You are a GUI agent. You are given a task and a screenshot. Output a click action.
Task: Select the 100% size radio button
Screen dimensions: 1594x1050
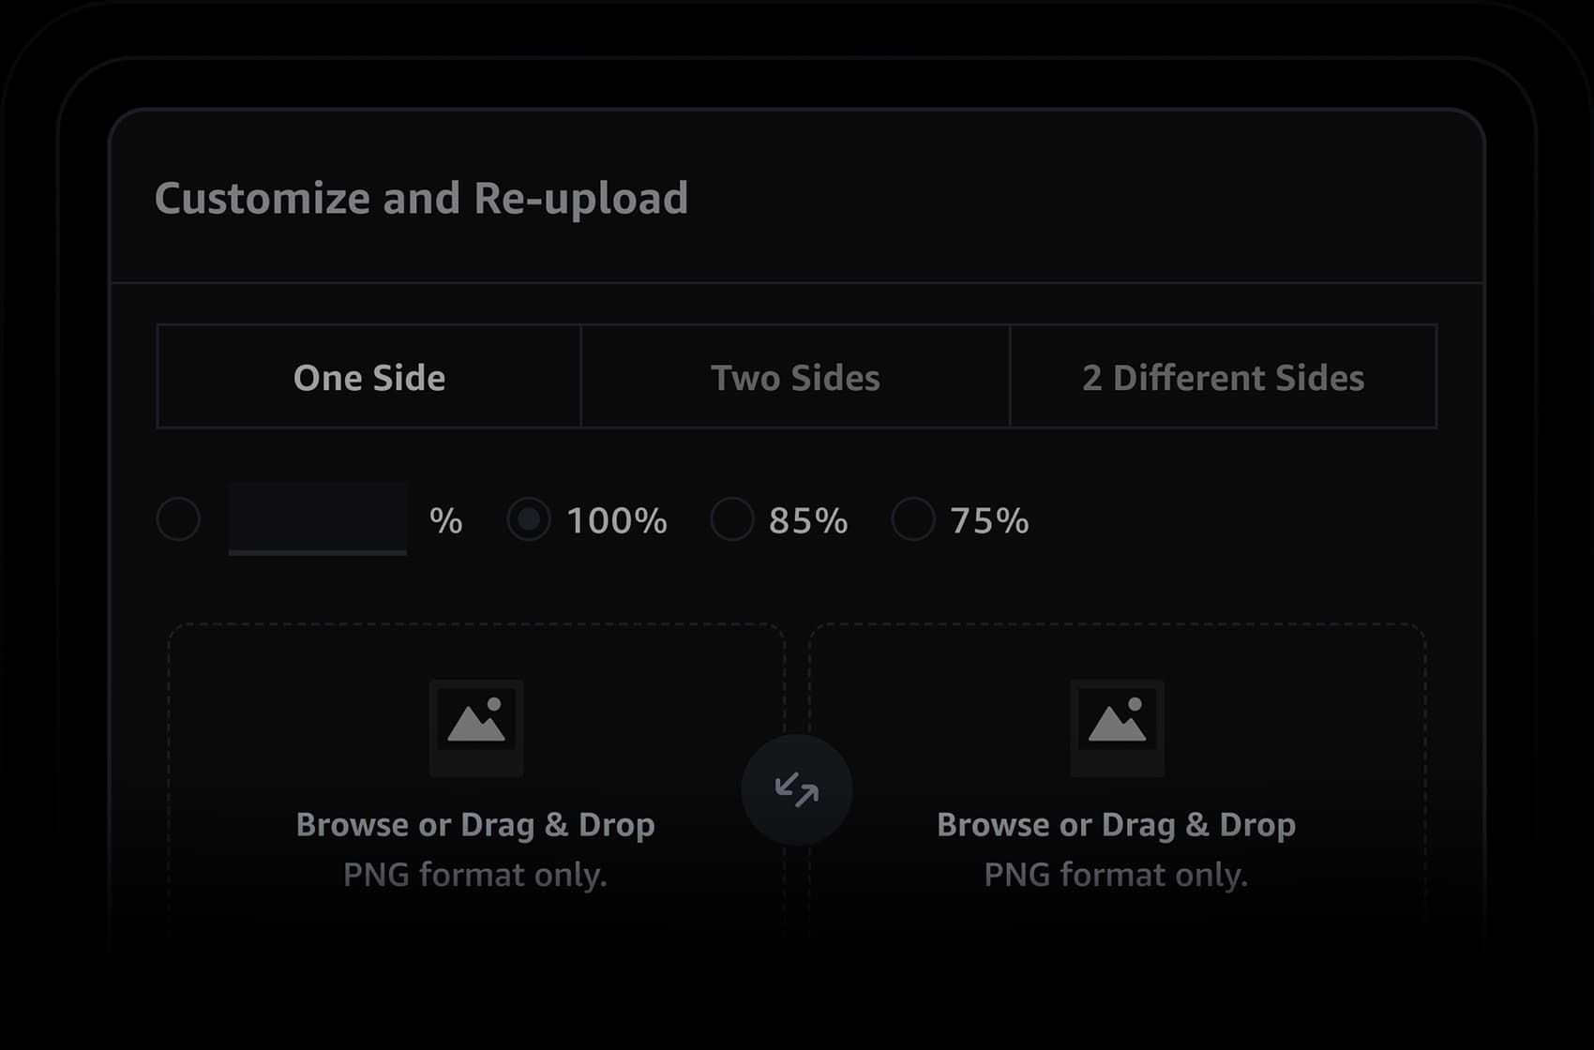[530, 519]
